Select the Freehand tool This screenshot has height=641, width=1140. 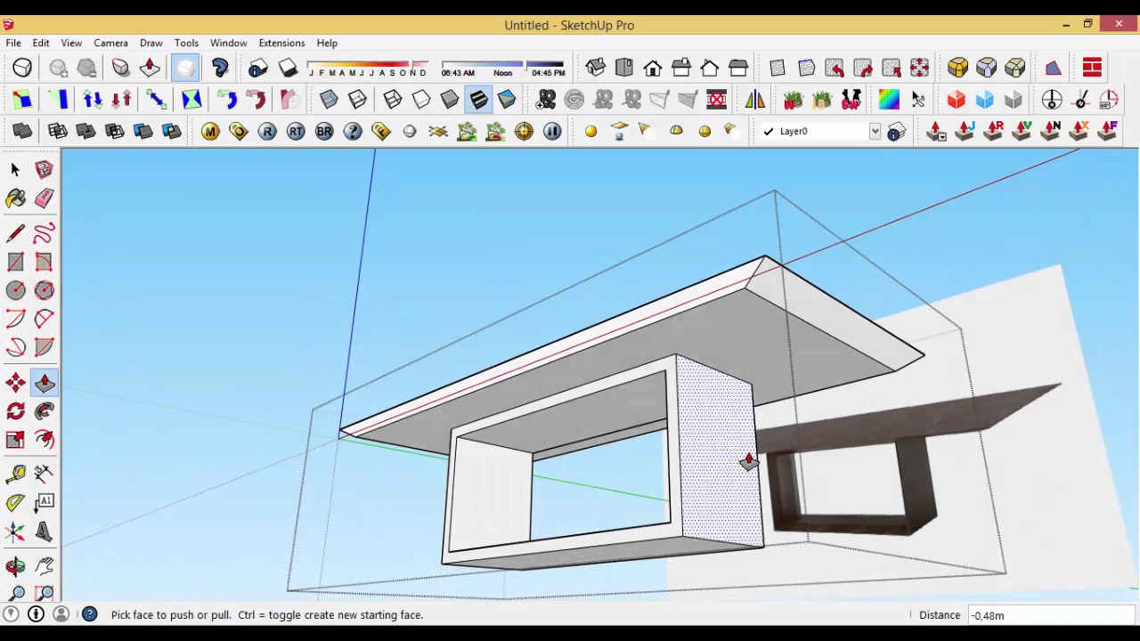pyautogui.click(x=44, y=233)
